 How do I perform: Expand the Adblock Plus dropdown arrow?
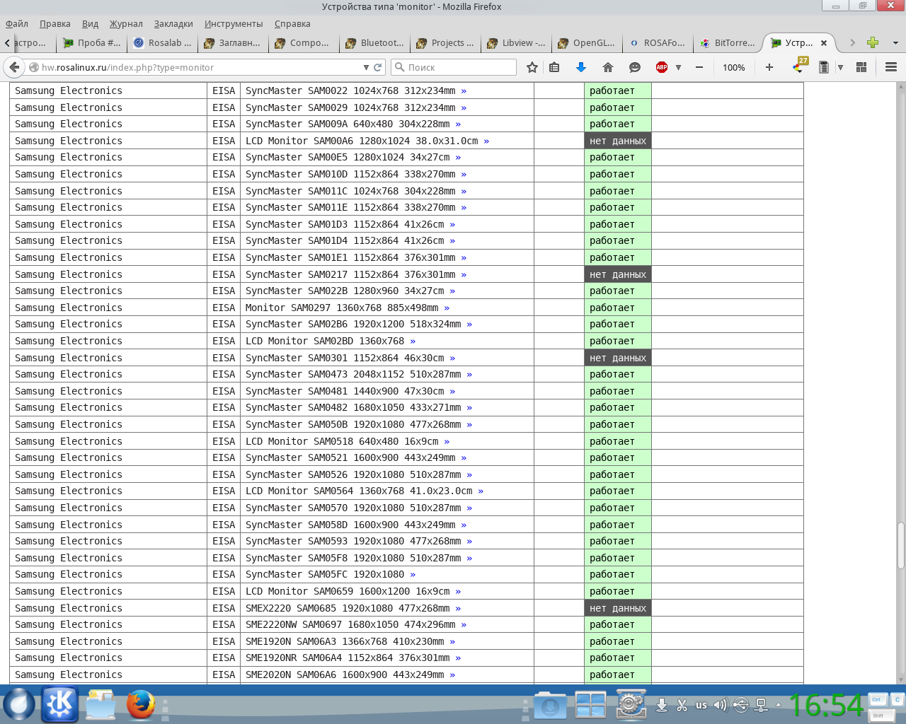point(678,67)
